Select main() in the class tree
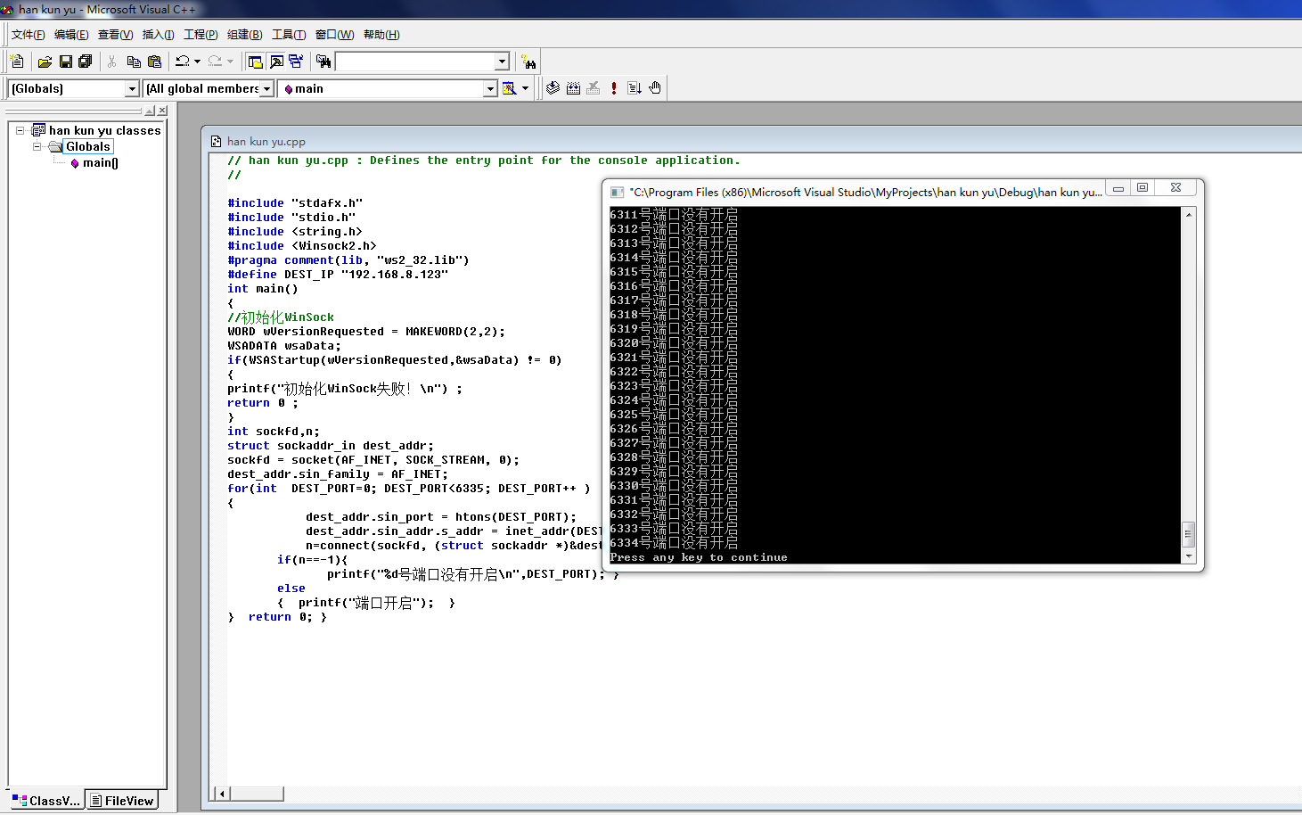Viewport: 1302px width, 815px height. point(100,163)
